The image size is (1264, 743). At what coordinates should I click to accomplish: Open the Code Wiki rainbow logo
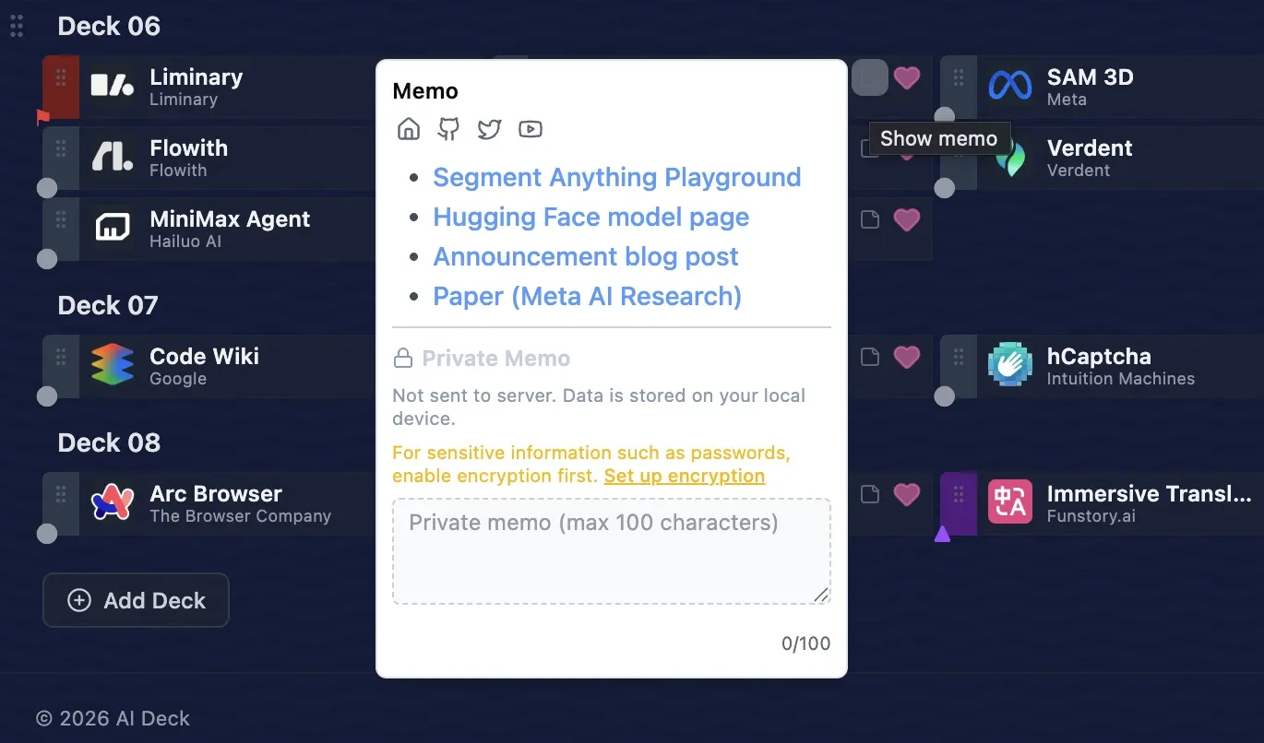113,366
